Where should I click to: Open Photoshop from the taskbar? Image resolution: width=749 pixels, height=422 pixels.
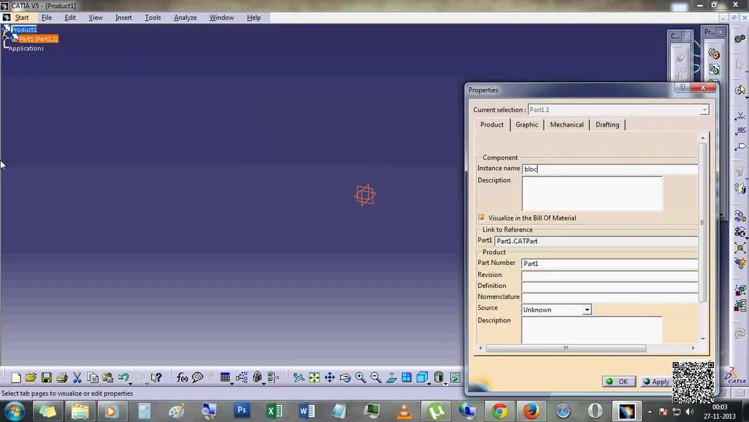point(241,411)
